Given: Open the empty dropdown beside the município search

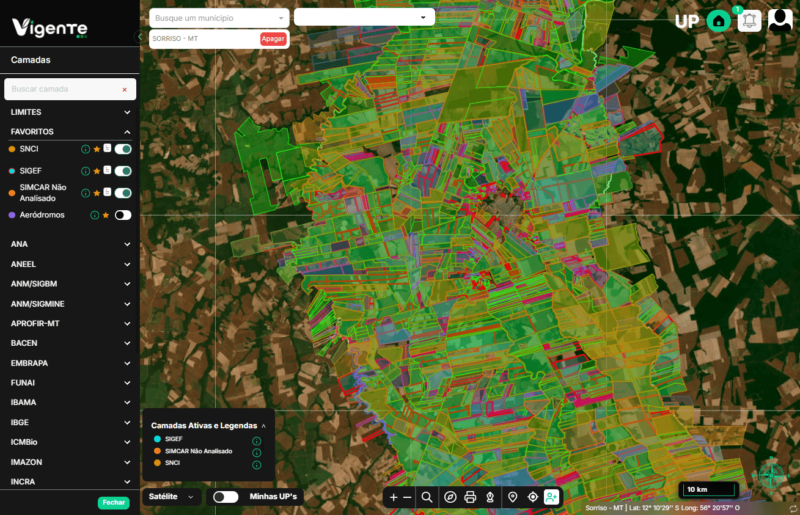Looking at the screenshot, I should point(364,17).
